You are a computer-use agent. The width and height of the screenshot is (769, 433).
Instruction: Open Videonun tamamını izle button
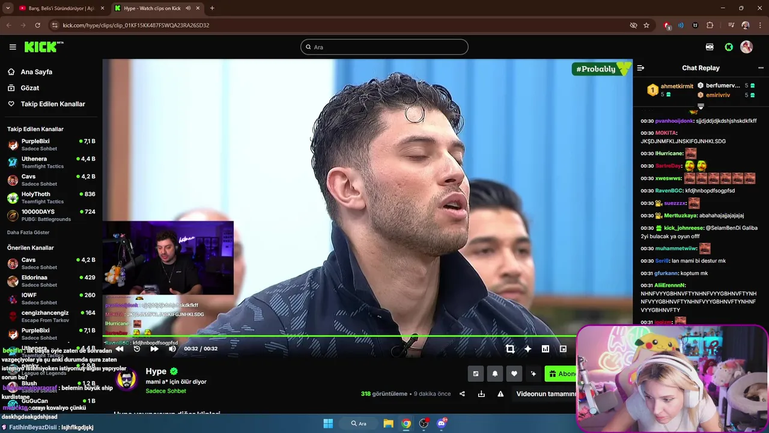pyautogui.click(x=546, y=394)
